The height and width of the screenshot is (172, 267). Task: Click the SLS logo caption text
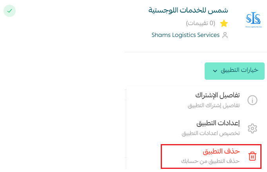[x=254, y=27]
